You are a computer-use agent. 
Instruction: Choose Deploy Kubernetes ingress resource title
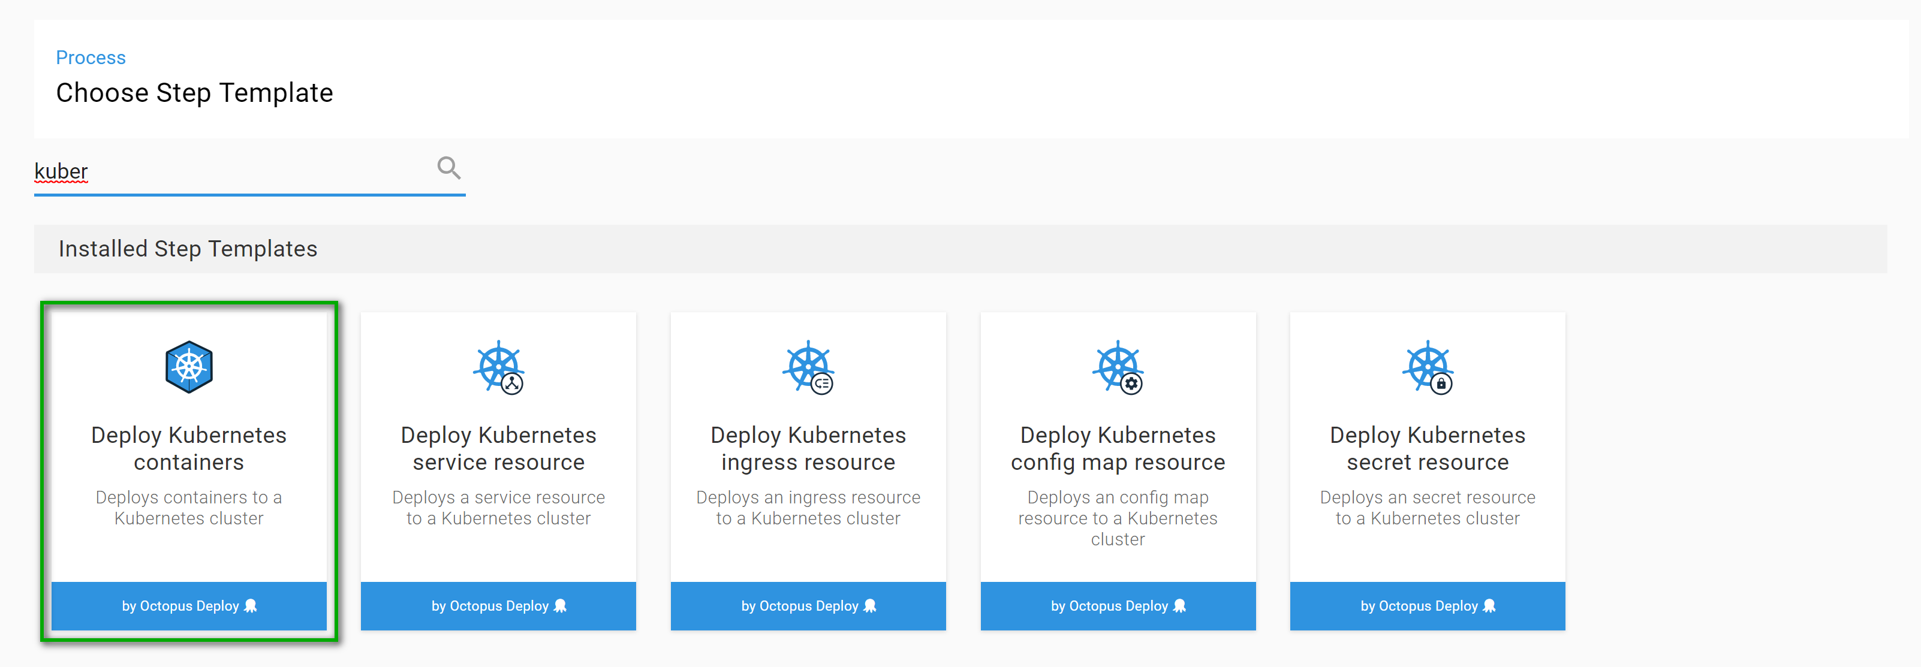tap(808, 448)
